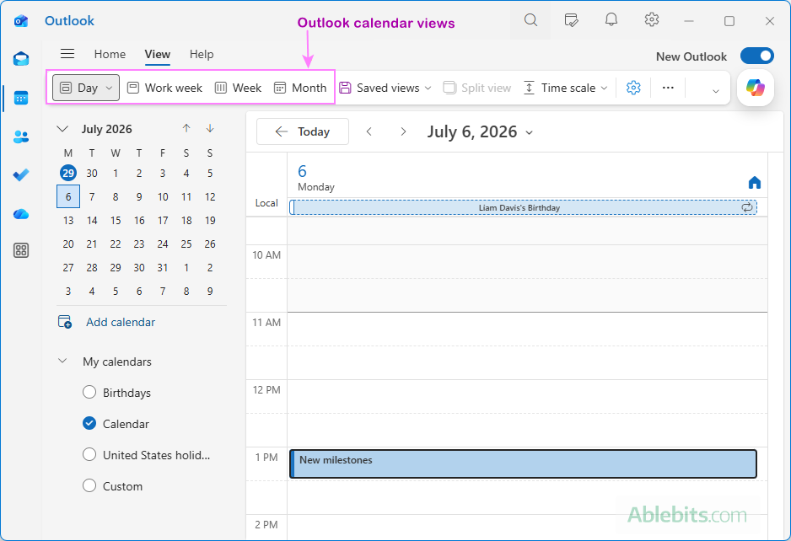Open OneDrive cloud icon in sidebar

tap(21, 214)
